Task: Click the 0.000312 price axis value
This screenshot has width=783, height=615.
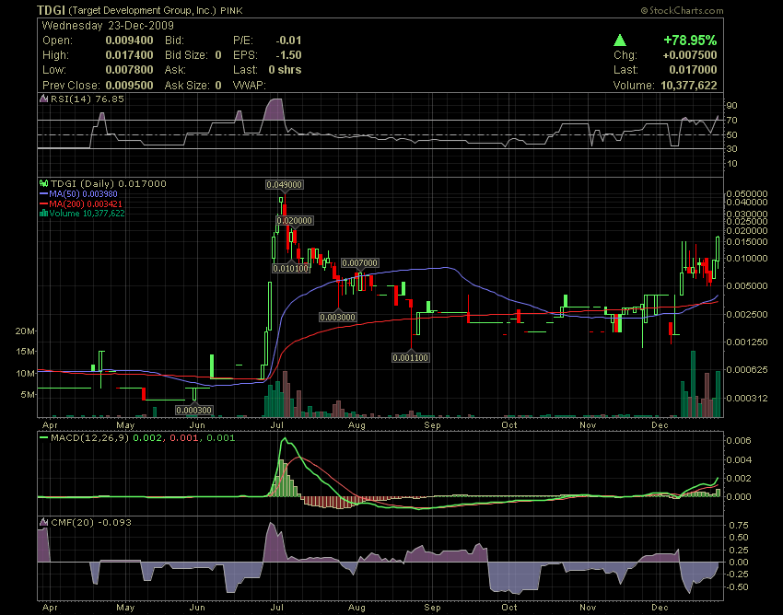Action: (747, 398)
